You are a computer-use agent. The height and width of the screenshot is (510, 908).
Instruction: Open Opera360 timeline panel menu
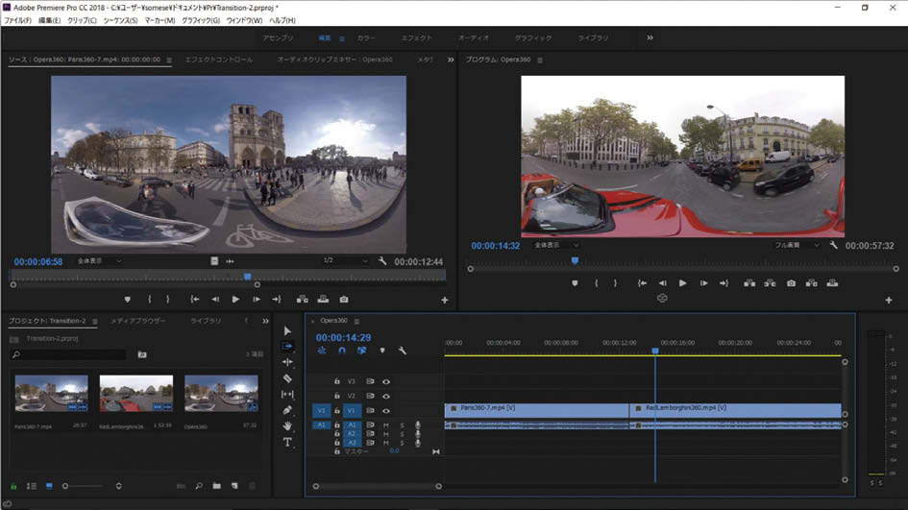click(356, 322)
